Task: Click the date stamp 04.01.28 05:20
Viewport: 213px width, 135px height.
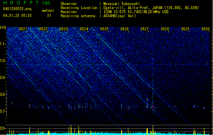Action: tap(17, 16)
